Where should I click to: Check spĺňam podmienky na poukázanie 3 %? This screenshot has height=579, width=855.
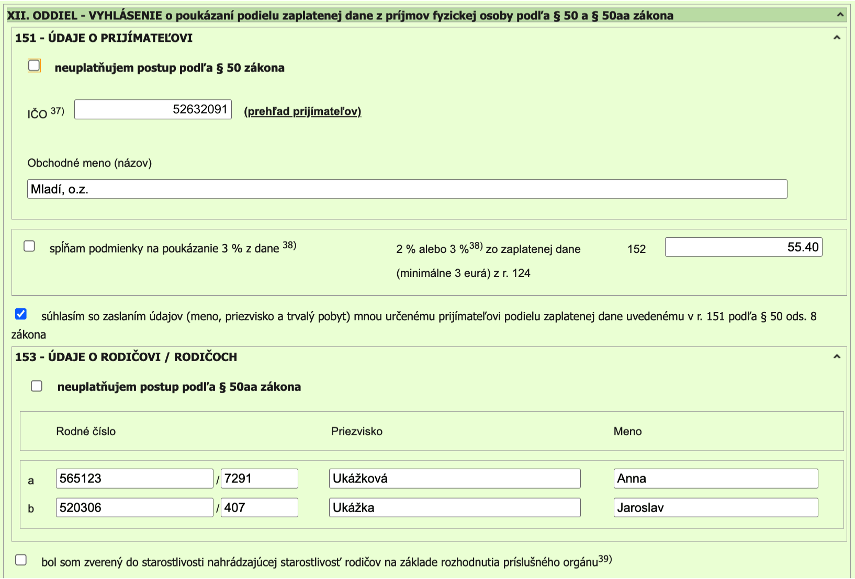click(29, 246)
